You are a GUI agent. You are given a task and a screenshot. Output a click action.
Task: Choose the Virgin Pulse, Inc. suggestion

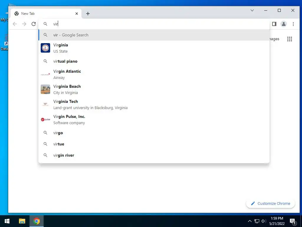tap(154, 119)
